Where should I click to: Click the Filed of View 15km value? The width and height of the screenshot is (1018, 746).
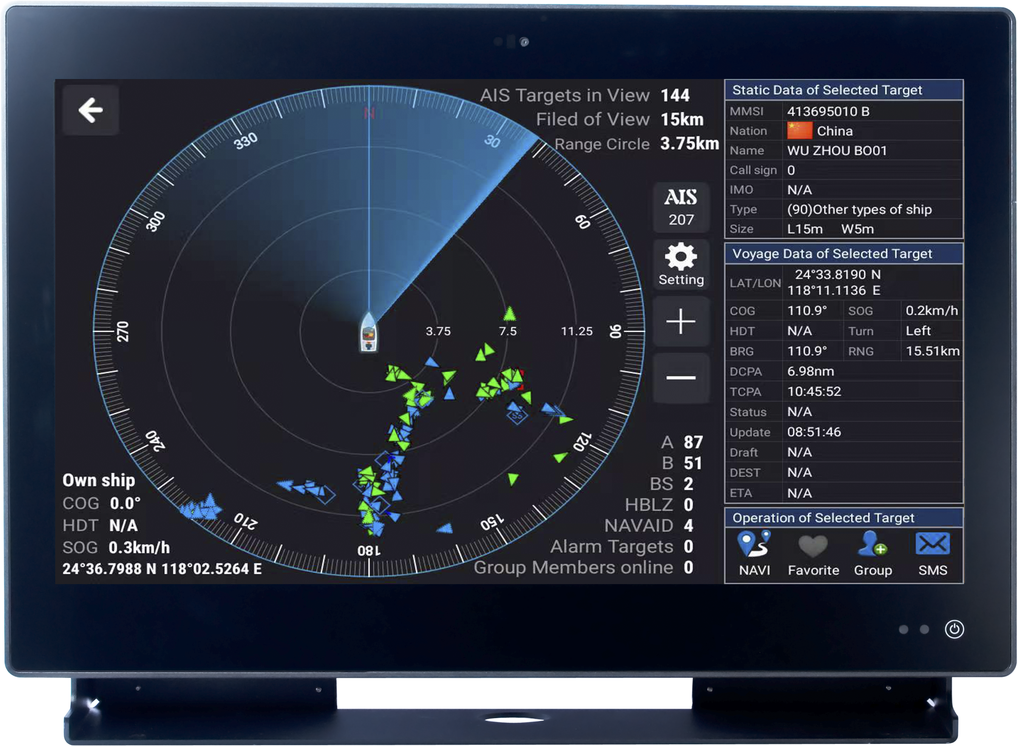click(681, 119)
